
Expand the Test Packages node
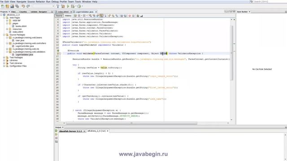[x=4, y=58]
